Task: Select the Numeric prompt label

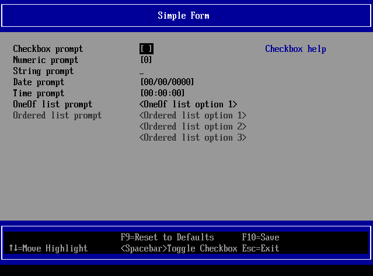Action: coord(46,60)
